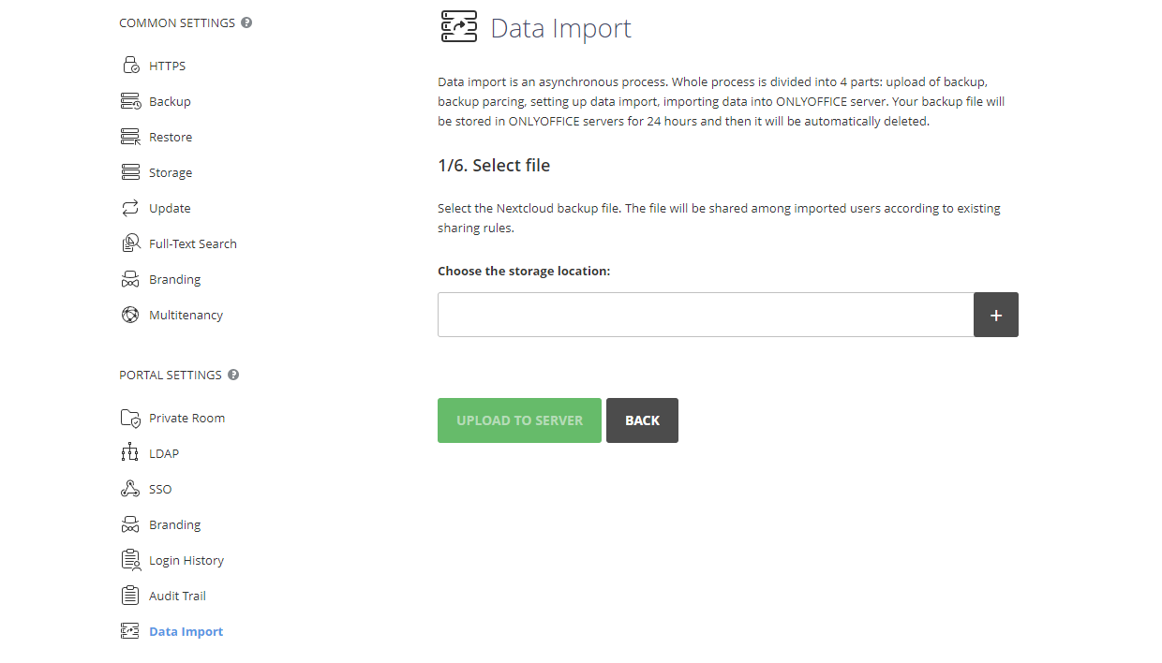The image size is (1162, 663).
Task: Navigate to Full-Text Search
Action: tap(193, 243)
